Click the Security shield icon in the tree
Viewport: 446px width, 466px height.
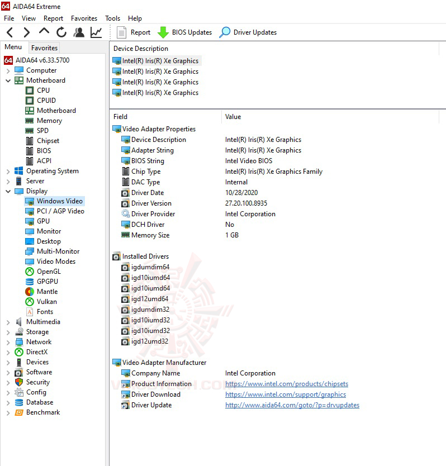[19, 382]
